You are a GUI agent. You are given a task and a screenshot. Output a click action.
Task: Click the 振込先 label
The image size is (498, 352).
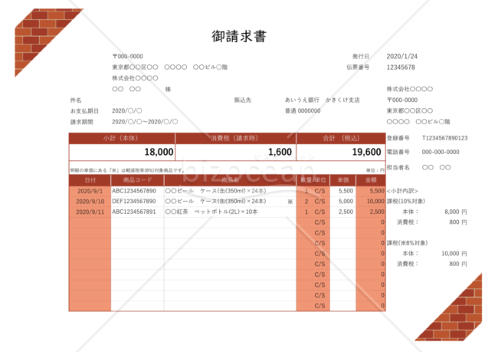click(243, 100)
